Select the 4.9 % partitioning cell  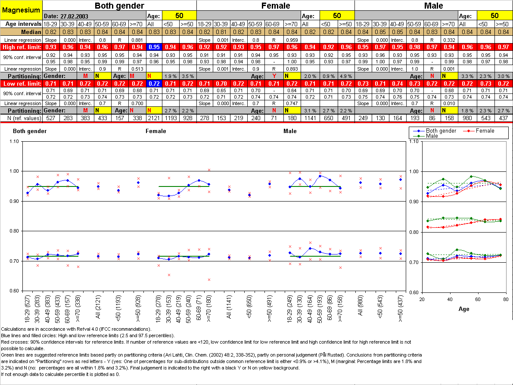pyautogui.click(x=346, y=76)
